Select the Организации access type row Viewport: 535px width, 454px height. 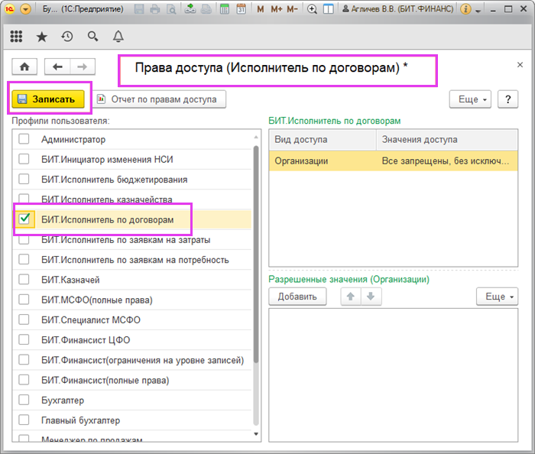322,161
